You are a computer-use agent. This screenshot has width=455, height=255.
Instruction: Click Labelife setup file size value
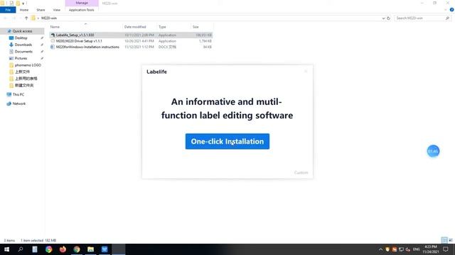(x=204, y=35)
